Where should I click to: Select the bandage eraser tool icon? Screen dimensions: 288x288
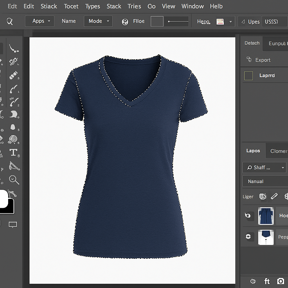coord(14,75)
